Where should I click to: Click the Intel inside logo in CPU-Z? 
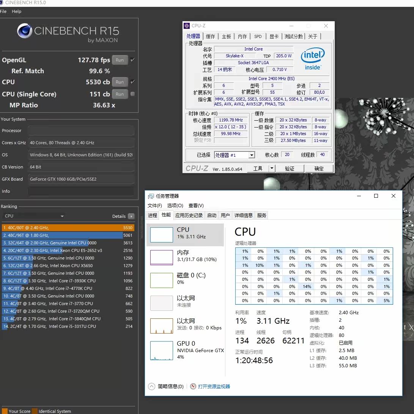tap(313, 58)
